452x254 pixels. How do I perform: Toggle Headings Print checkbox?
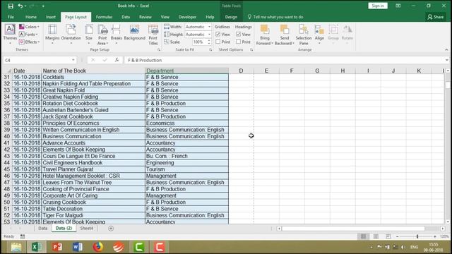pos(239,42)
